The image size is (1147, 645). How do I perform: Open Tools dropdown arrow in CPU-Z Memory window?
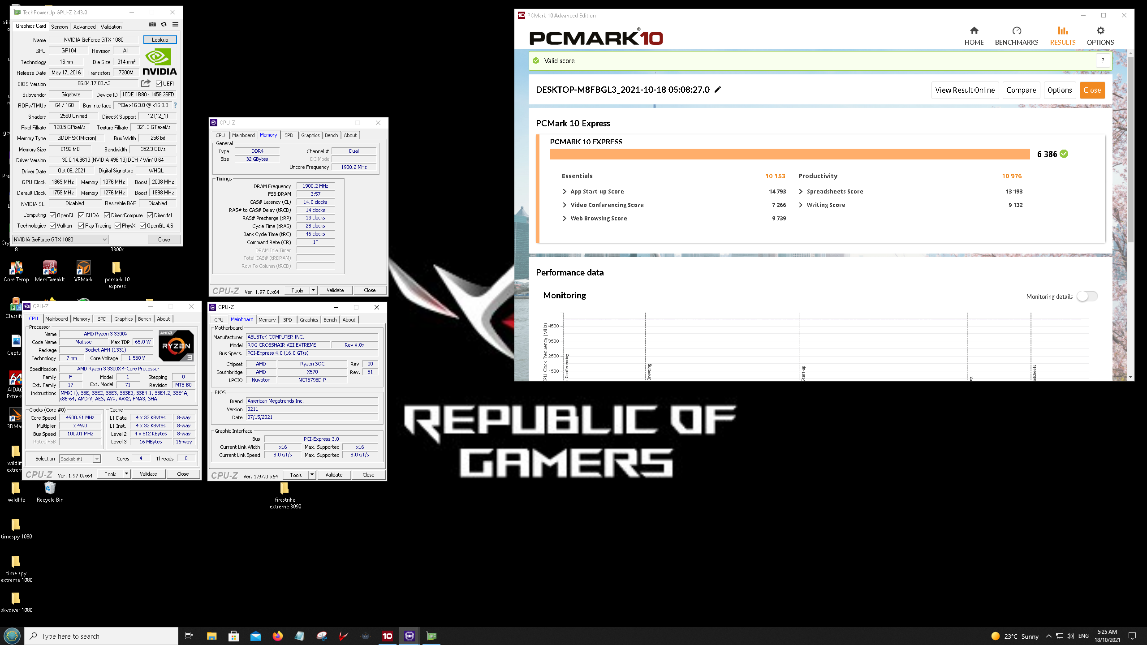(313, 290)
